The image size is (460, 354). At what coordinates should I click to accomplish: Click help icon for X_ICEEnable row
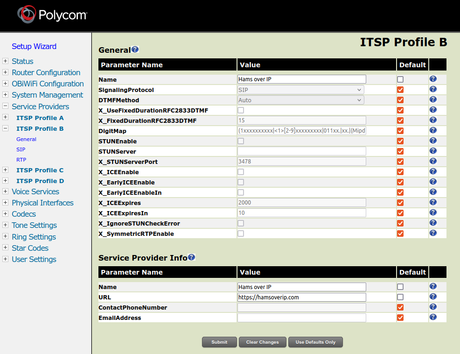433,171
